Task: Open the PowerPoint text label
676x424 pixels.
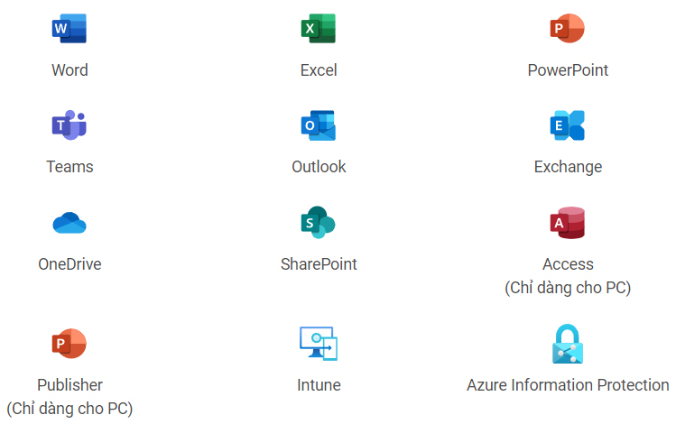Action: 568,70
